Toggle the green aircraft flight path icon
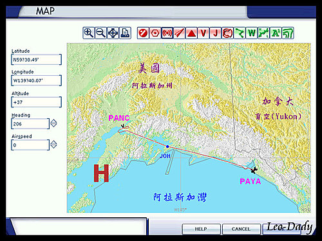Viewport: 322px width, 241px height. point(263,33)
